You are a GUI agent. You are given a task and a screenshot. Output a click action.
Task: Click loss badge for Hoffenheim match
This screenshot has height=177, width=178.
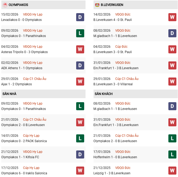coord(172,154)
